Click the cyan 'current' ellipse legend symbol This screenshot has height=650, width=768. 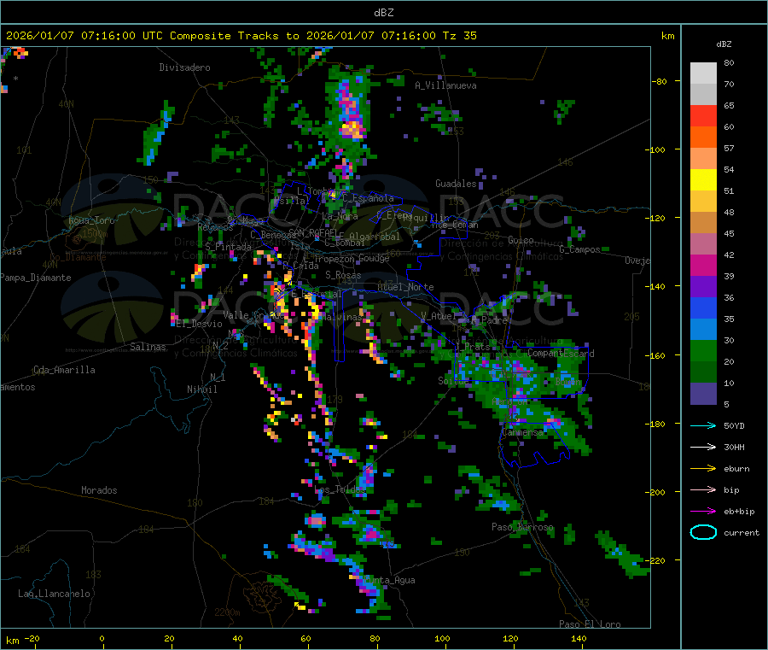703,532
